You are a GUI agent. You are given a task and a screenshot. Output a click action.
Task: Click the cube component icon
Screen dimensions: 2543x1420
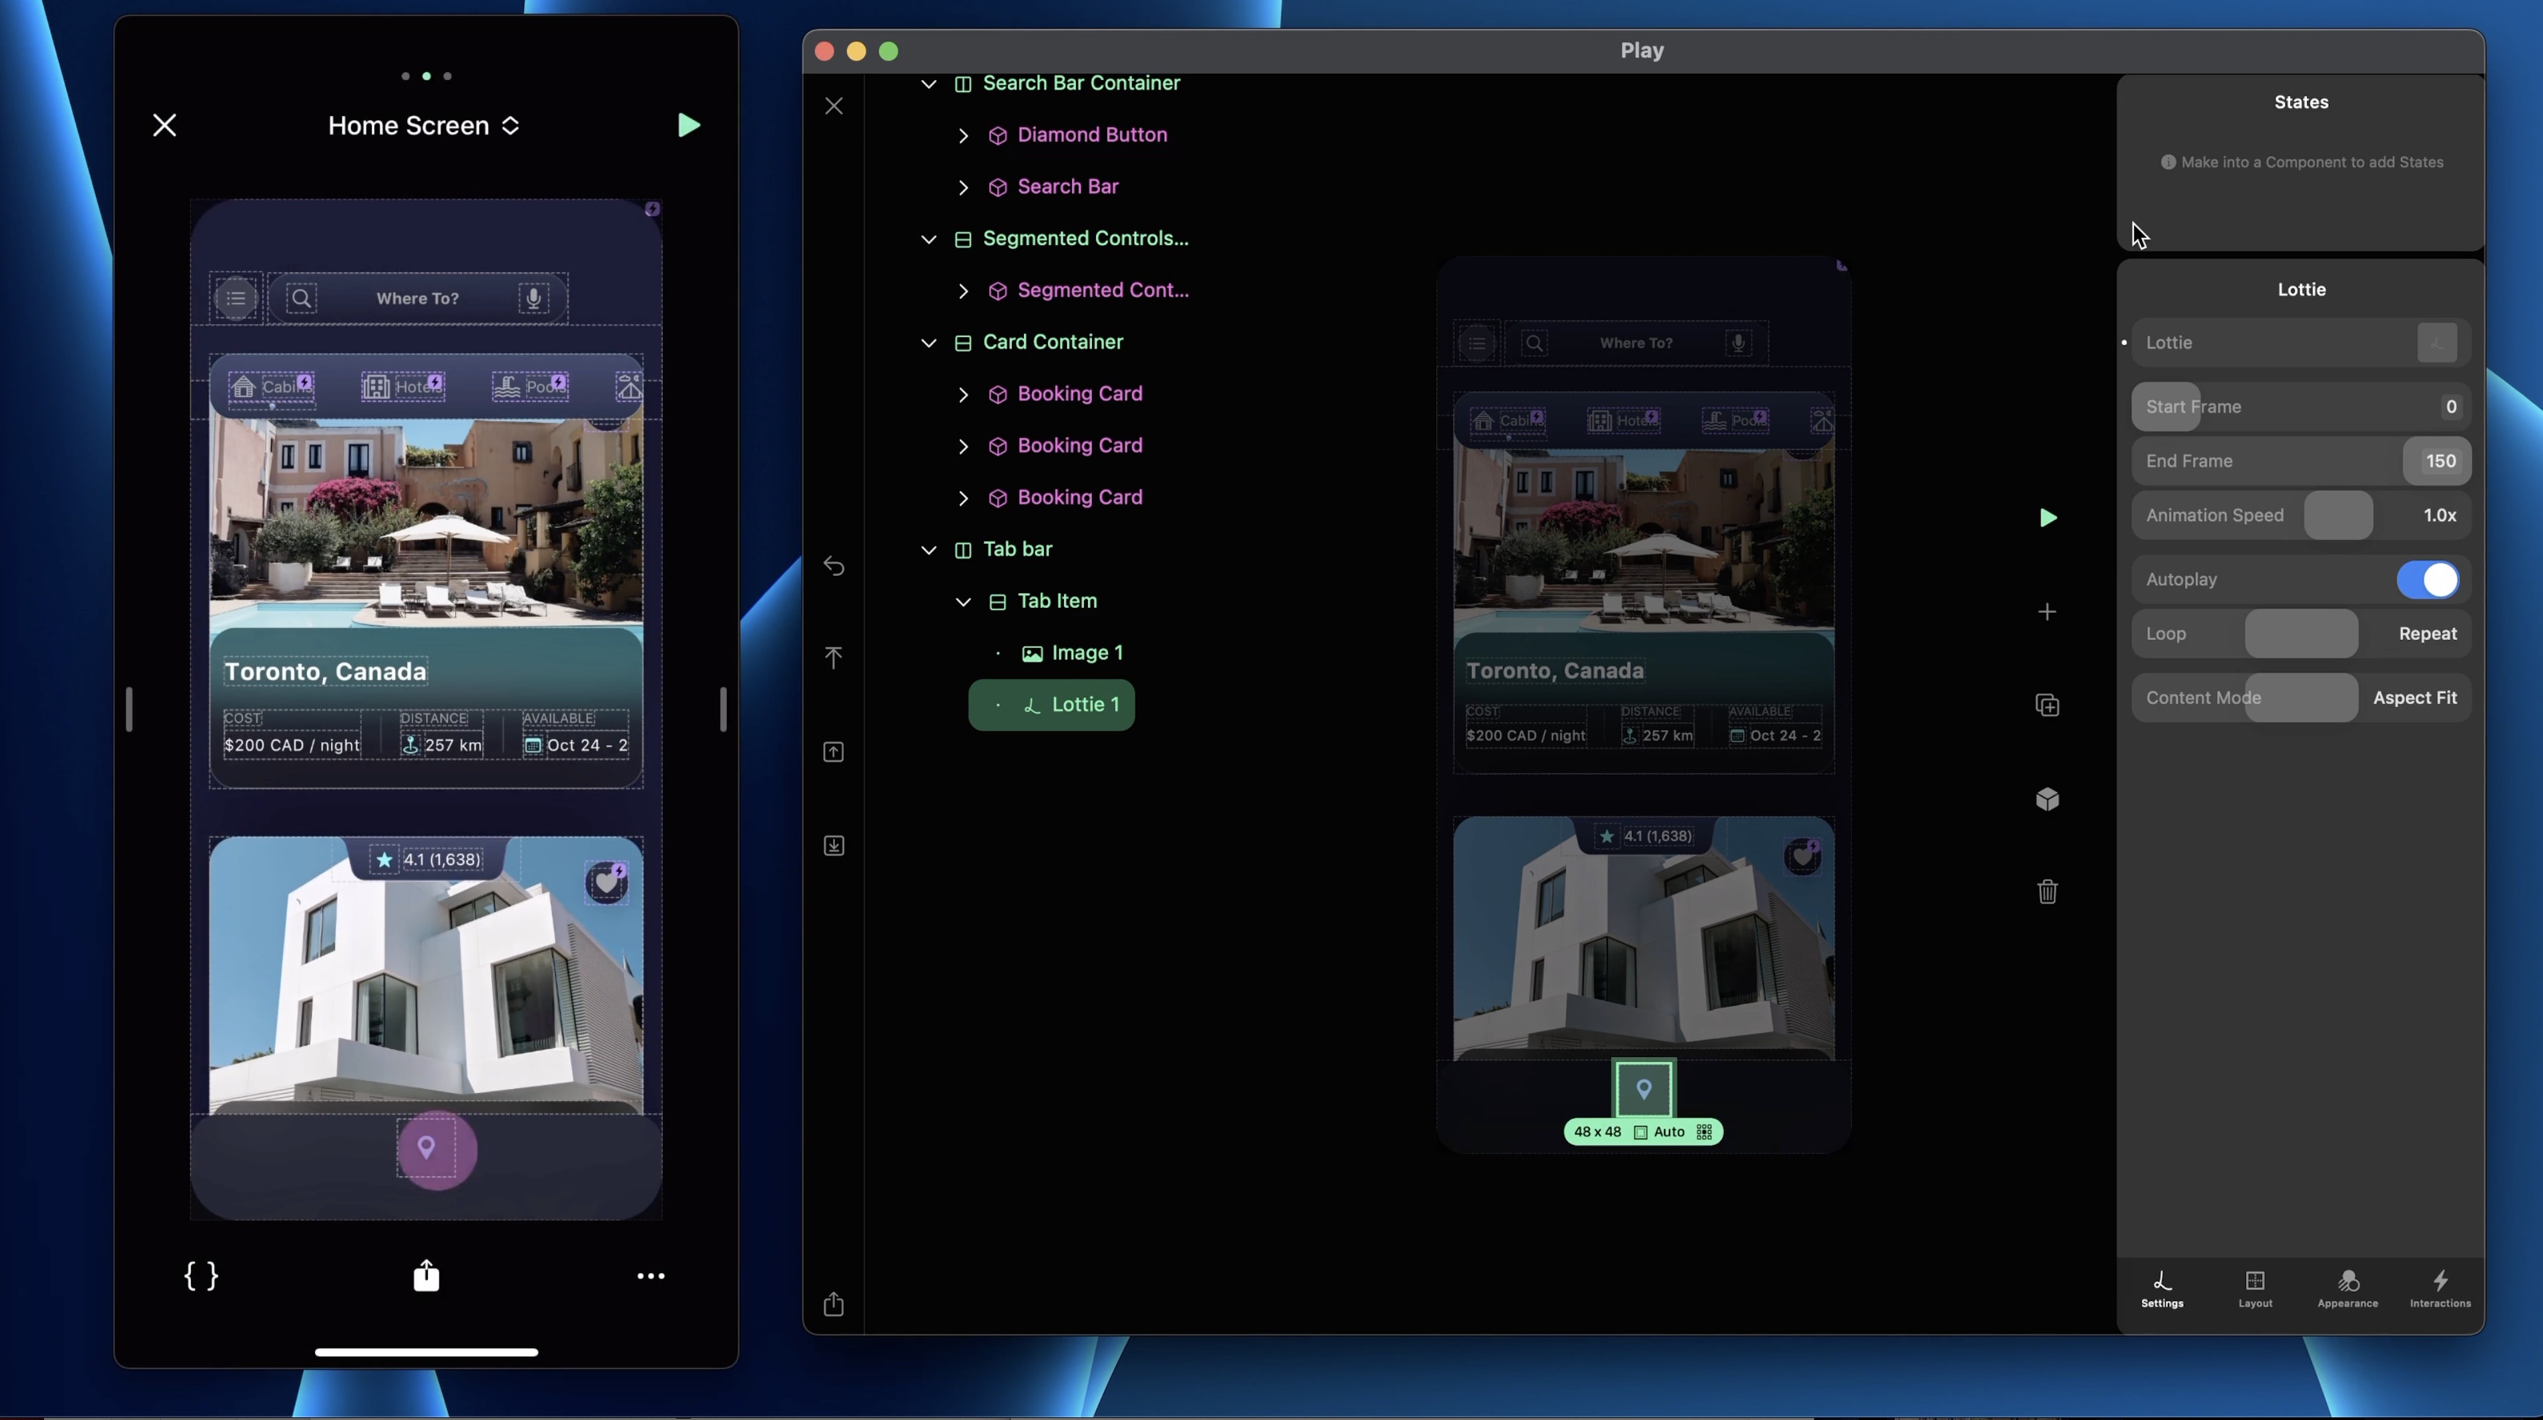[x=2048, y=799]
